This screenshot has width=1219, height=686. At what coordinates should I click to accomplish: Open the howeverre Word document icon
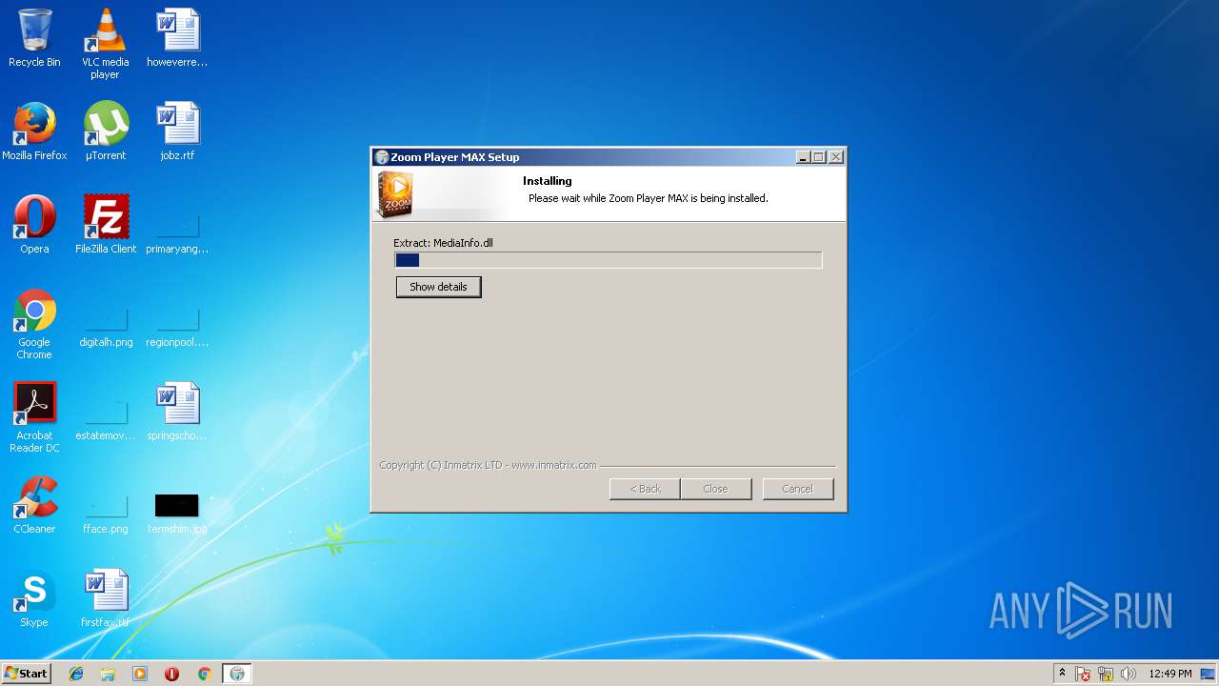177,38
